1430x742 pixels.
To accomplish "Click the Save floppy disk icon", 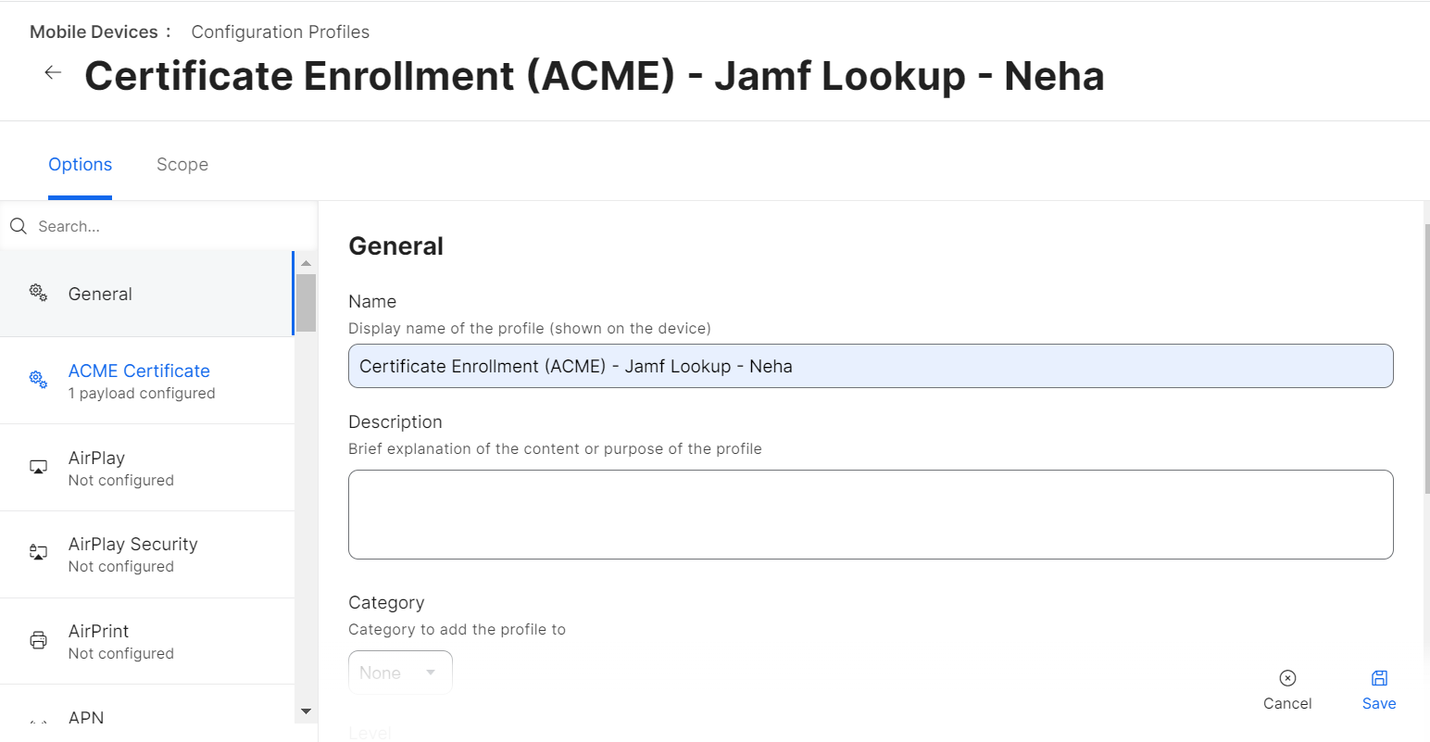I will 1379,678.
